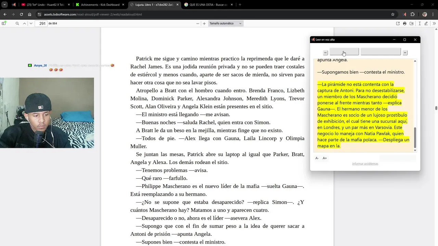Increase the font size with A+

(325, 158)
